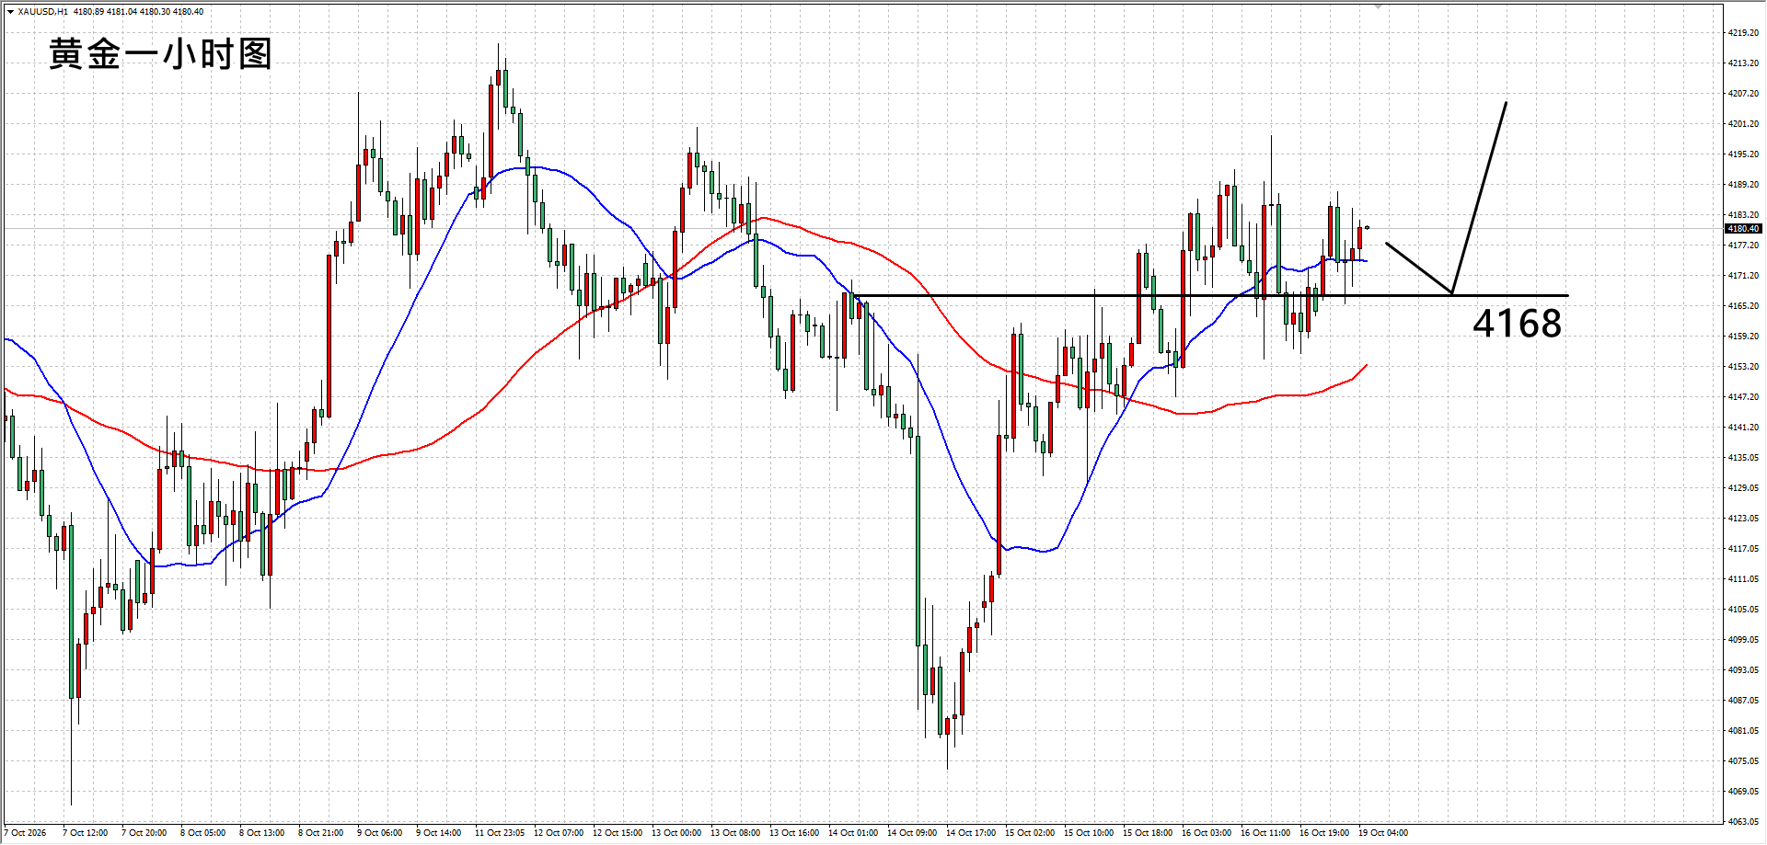Click the 4081.05 price axis label
1767x845 pixels.
[x=1743, y=731]
